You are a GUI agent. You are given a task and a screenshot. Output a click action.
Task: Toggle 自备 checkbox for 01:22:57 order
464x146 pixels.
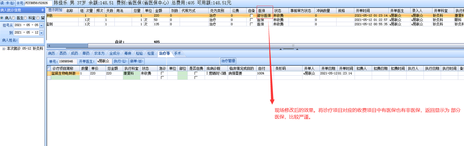click(x=251, y=20)
